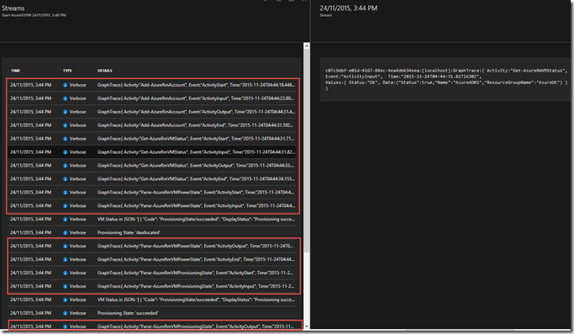
Task: Select the Provisioning State 'deallocated' message
Action: point(151,232)
